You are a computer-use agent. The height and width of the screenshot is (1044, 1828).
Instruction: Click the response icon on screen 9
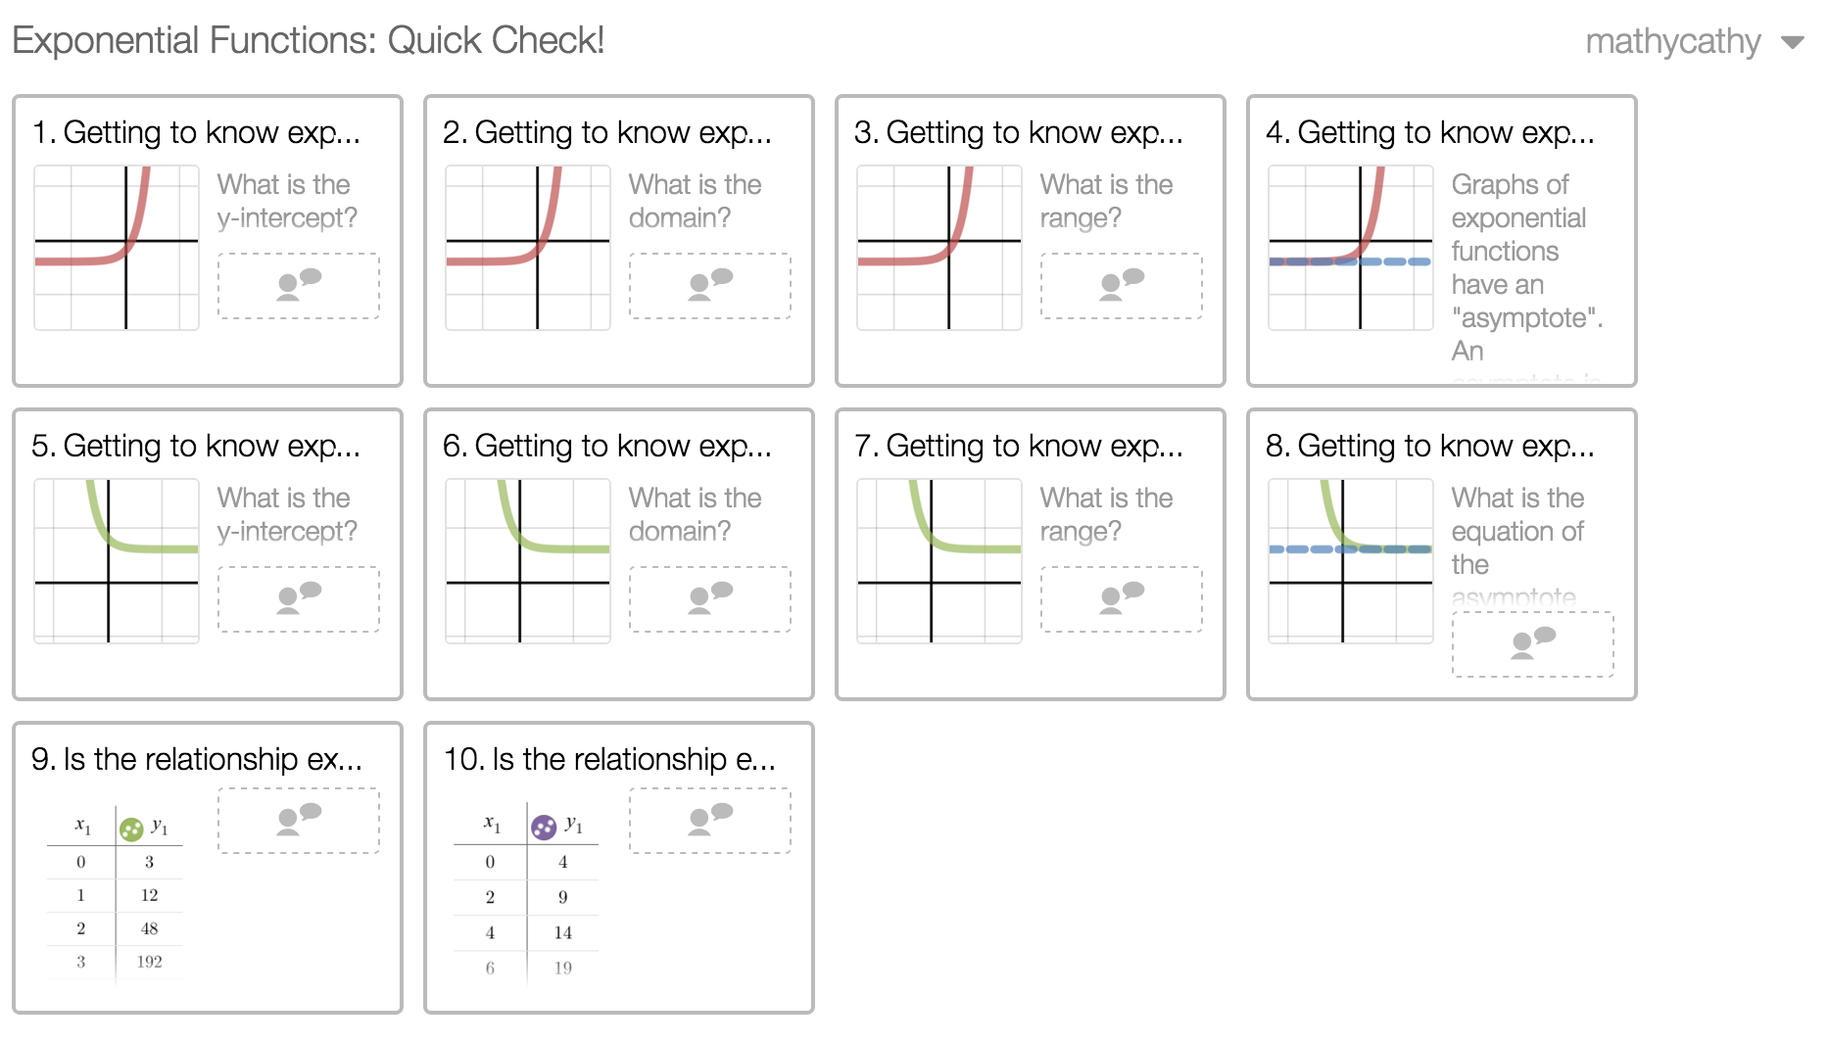(299, 820)
